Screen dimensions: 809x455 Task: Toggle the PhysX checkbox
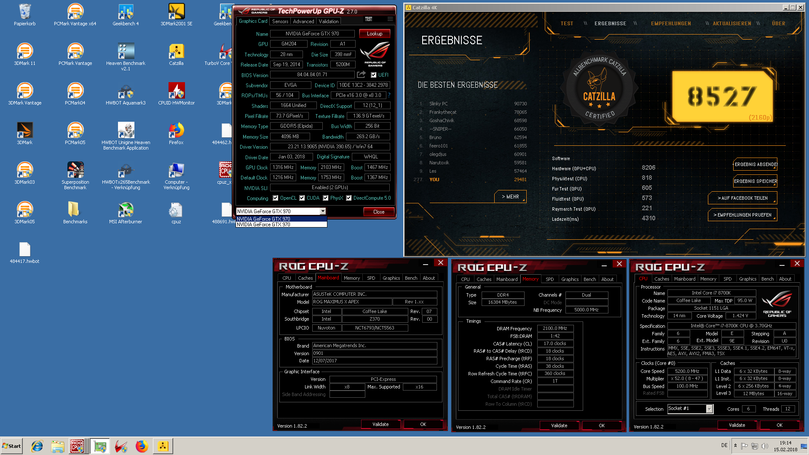(x=325, y=198)
